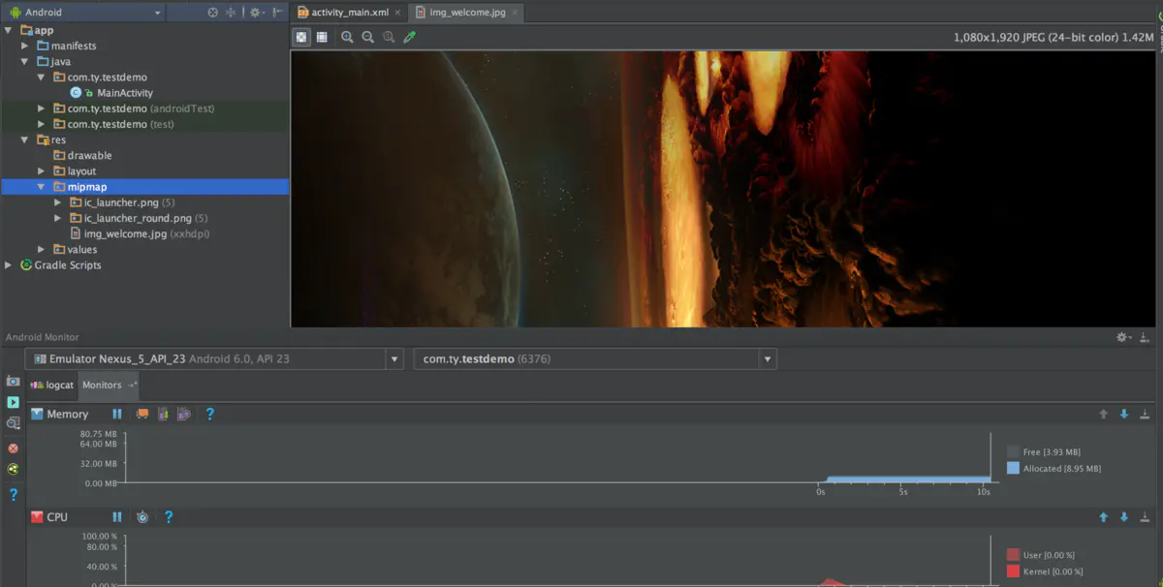Initiate garbage collection truck icon
Image resolution: width=1163 pixels, height=587 pixels.
click(x=142, y=414)
